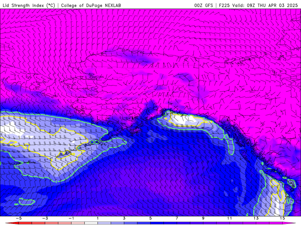Screen dimensions: 301x225
Task: Click the 9 colorbar tick label
Action: point(203,218)
